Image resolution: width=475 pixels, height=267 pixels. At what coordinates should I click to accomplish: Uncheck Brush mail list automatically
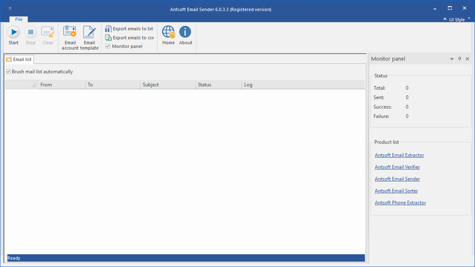coord(9,72)
